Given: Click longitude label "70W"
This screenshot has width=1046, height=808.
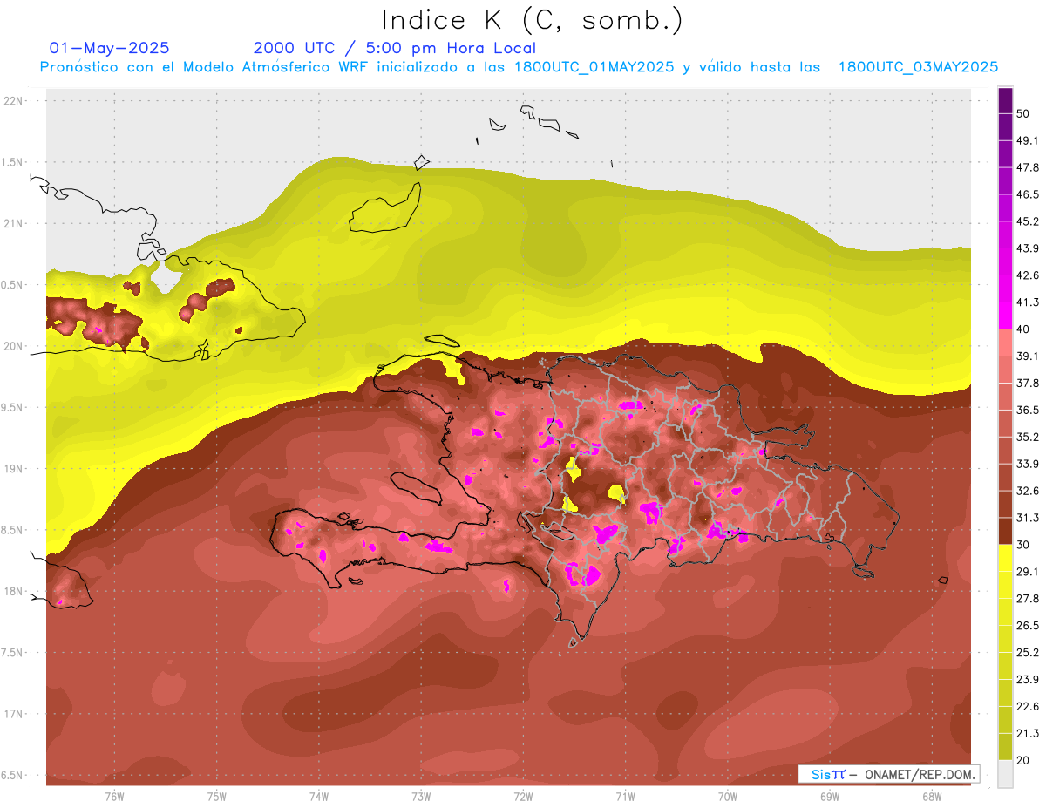Looking at the screenshot, I should point(727,797).
